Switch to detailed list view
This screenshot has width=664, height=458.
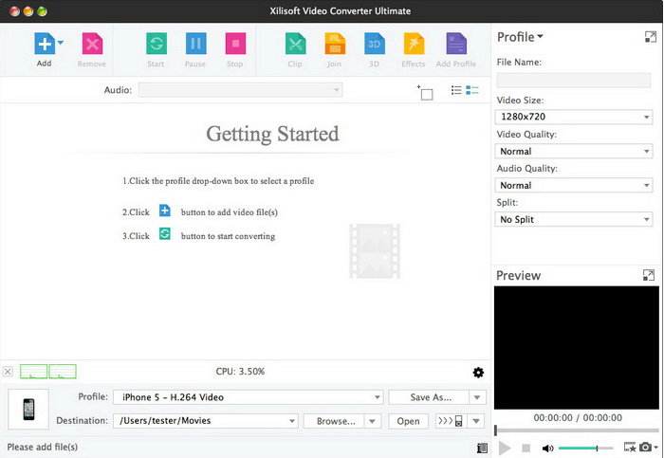471,90
